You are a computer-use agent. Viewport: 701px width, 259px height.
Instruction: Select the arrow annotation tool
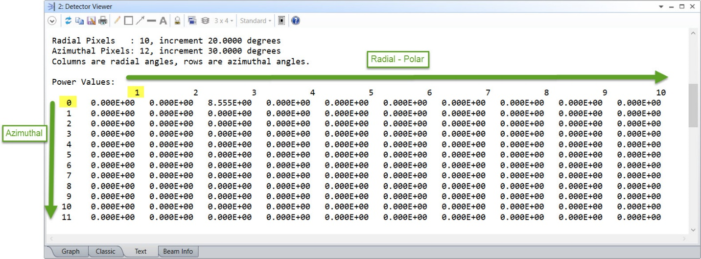(x=140, y=21)
